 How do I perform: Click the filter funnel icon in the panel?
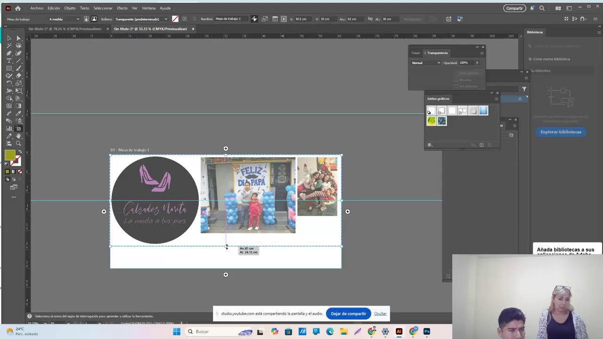[x=524, y=89]
